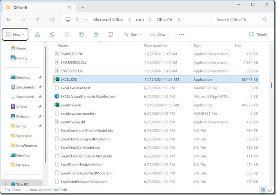Click the Share icon in the toolbar
Image resolution: width=276 pixels, height=195 pixels.
click(96, 34)
